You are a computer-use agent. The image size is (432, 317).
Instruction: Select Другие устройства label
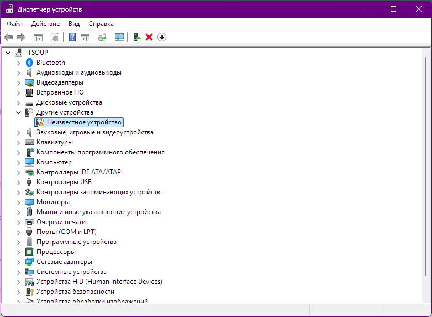(x=65, y=112)
